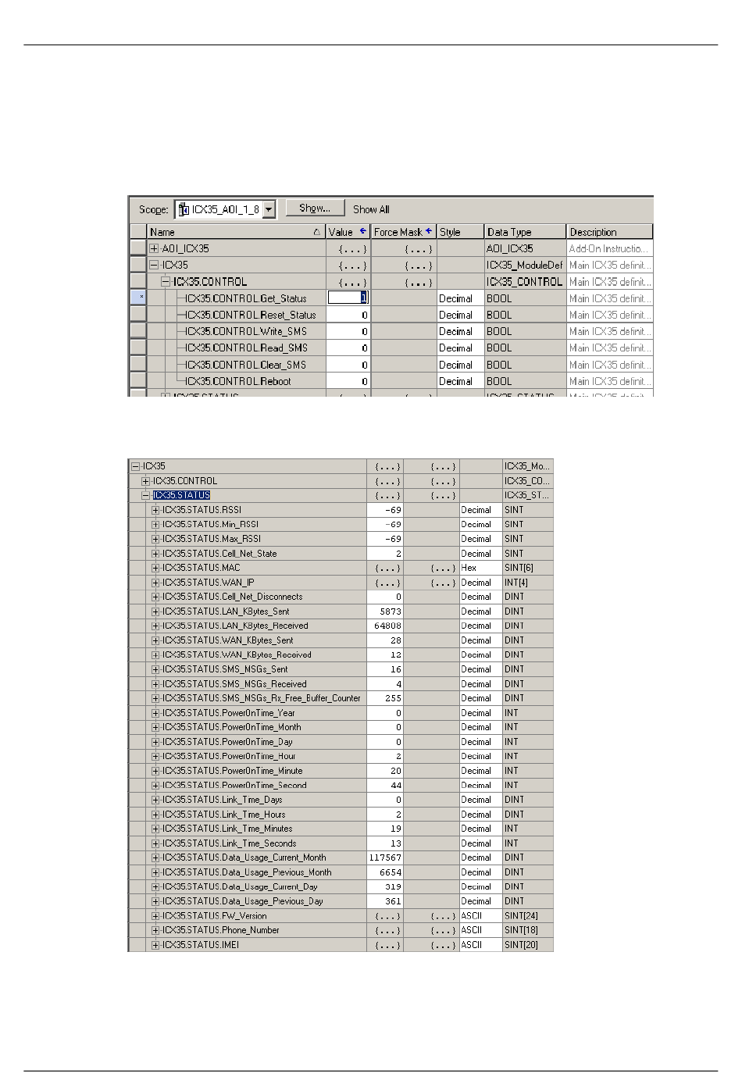Expand ICX35.STATUS.IMEI
Screen dimensions: 742x1091
(x=155, y=945)
